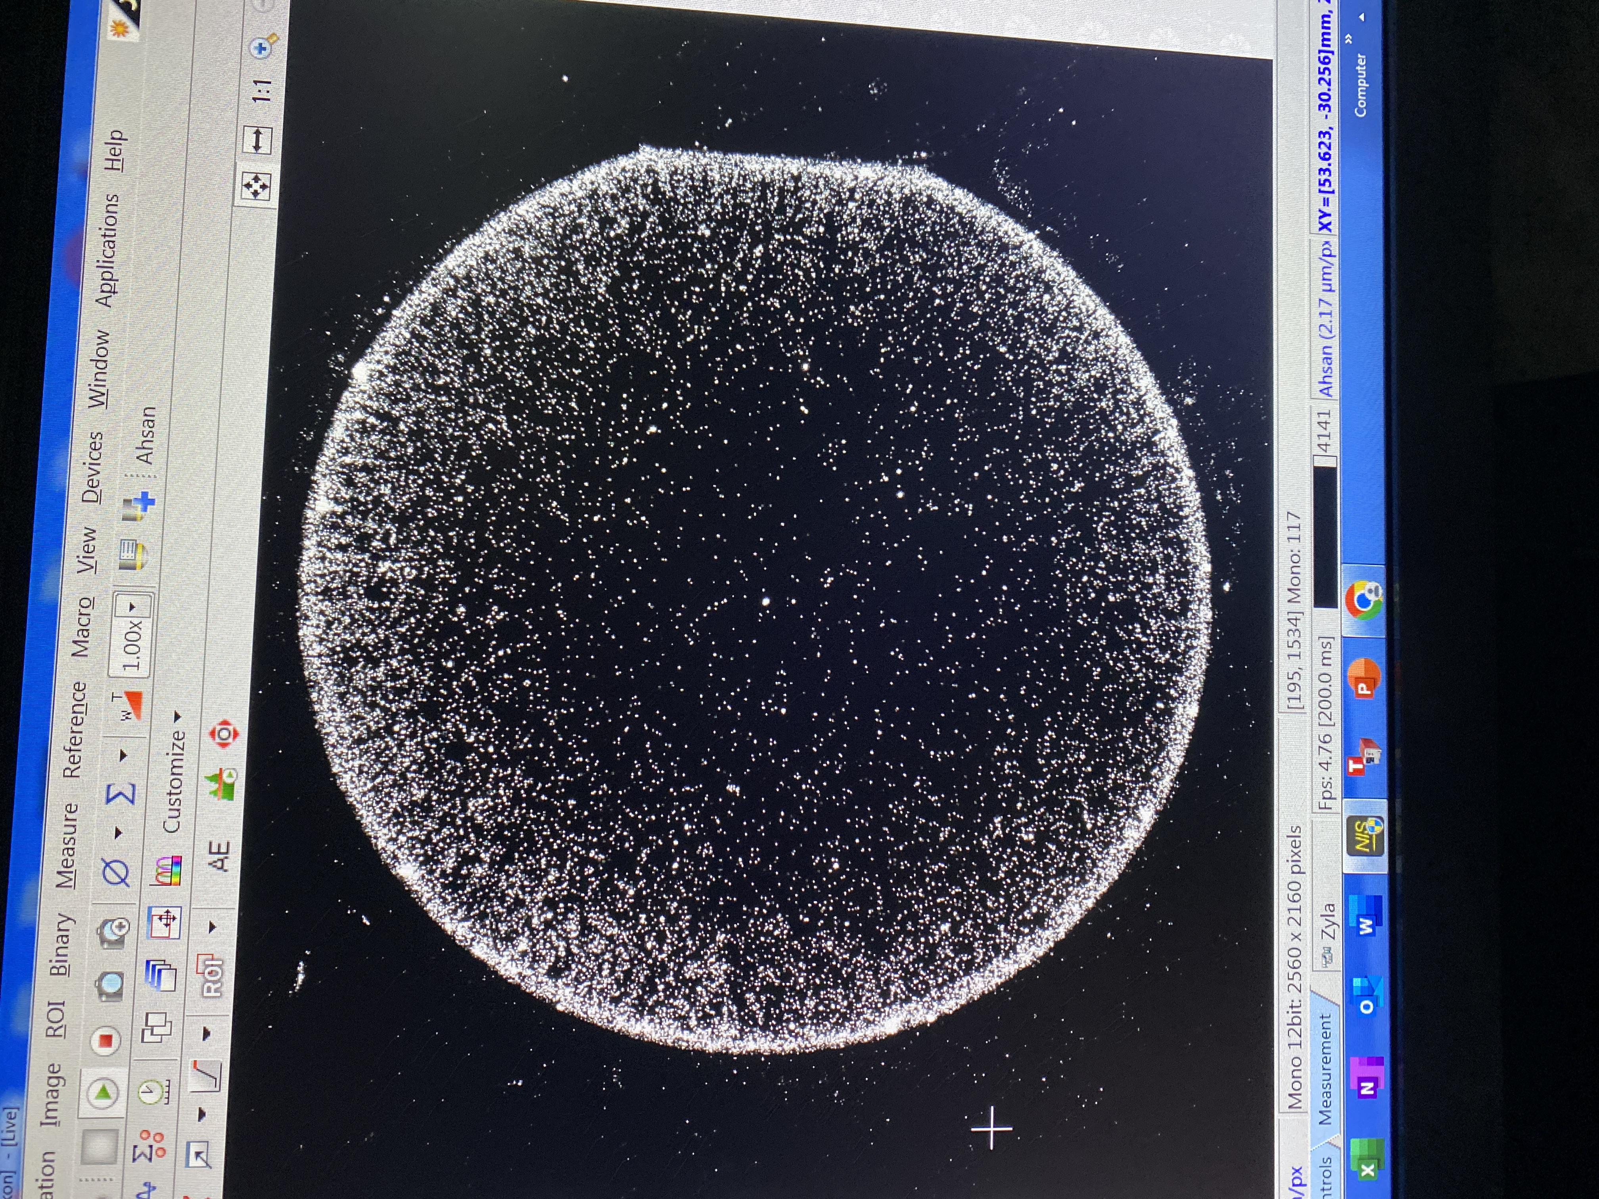Viewport: 1599px width, 1199px height.
Task: Click the overlapping windows icon
Action: click(x=157, y=1027)
